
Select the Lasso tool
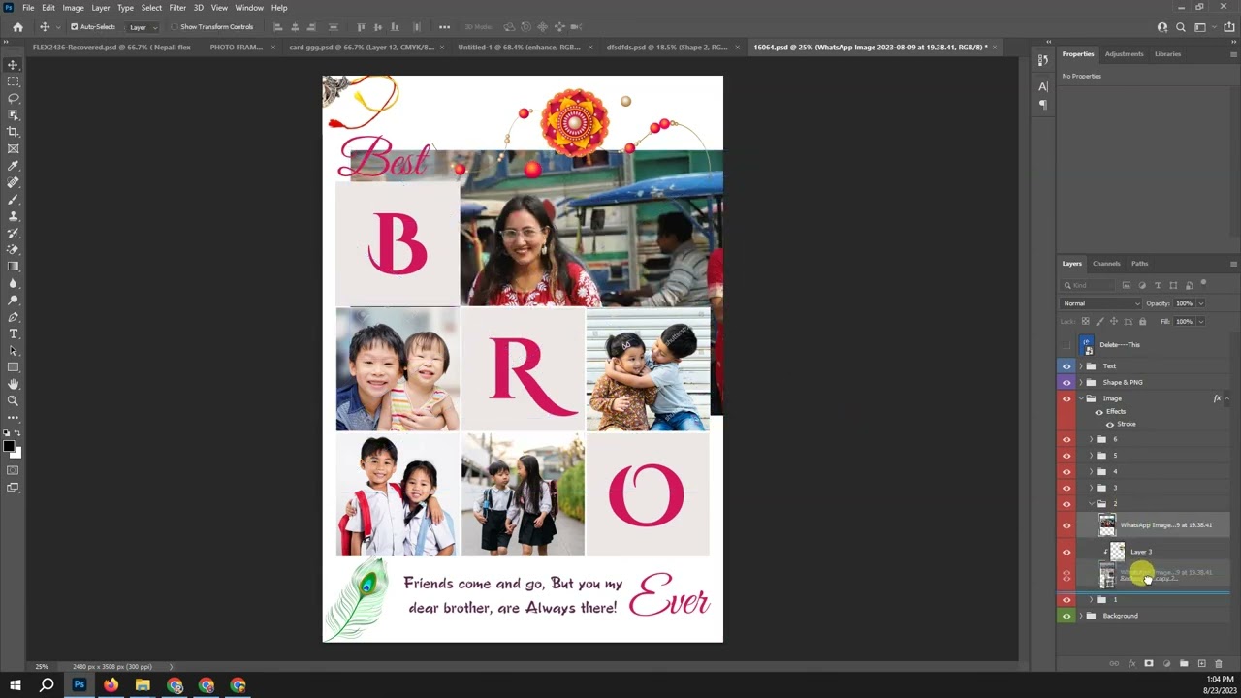tap(13, 98)
